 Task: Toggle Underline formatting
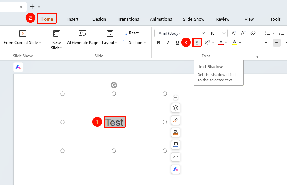coord(177,43)
